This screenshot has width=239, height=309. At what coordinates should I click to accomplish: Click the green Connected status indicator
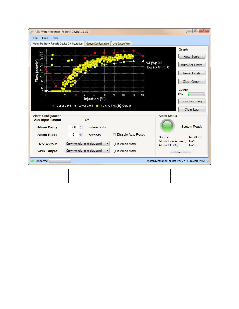point(32,161)
